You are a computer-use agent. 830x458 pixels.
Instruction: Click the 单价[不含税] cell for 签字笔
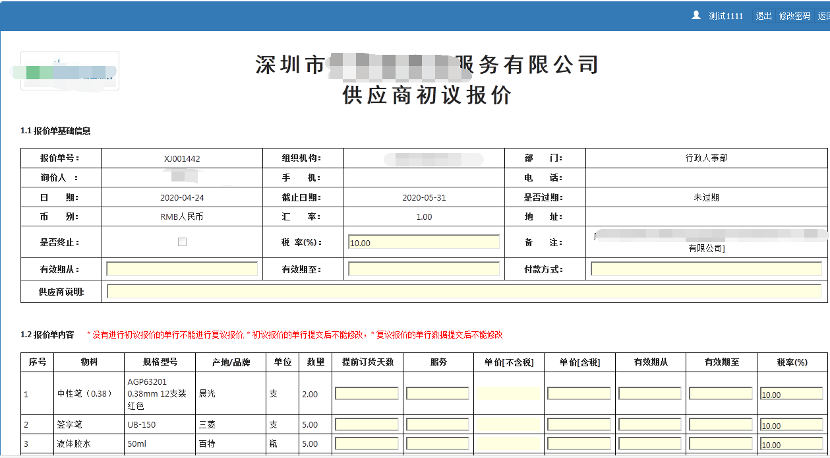509,424
